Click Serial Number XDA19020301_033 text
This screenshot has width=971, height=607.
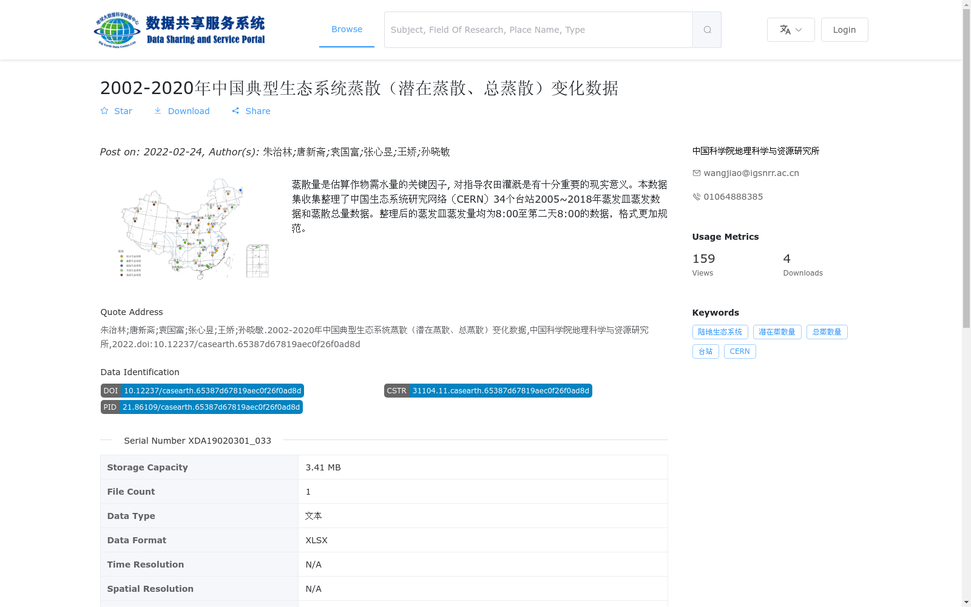[197, 441]
